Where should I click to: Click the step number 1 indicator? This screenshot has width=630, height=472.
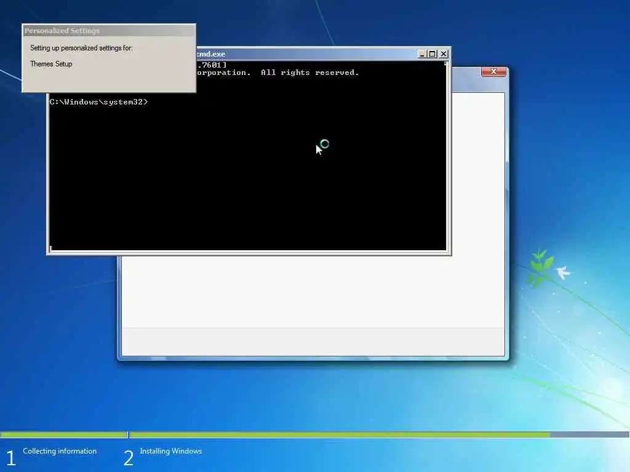pyautogui.click(x=11, y=458)
